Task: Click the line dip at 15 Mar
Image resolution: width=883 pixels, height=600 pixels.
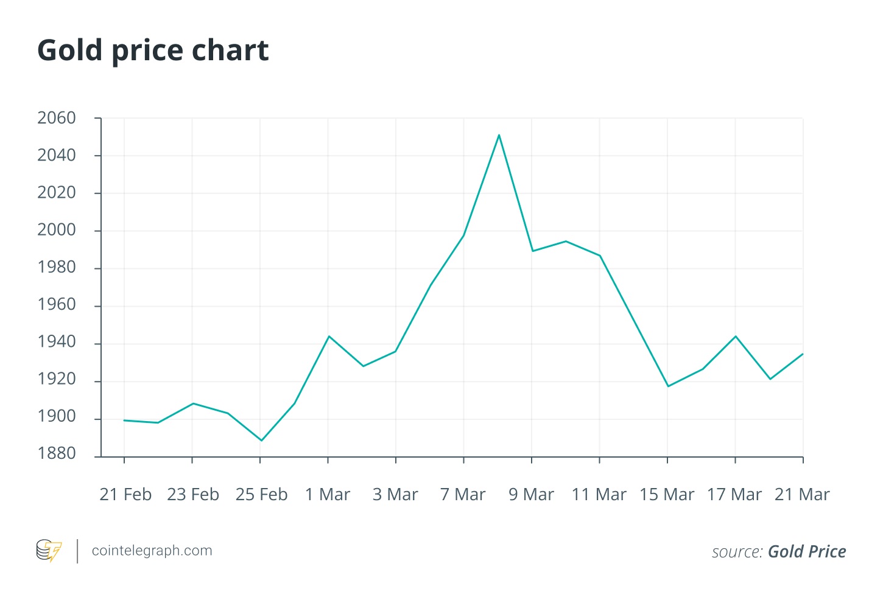Action: pyautogui.click(x=668, y=386)
